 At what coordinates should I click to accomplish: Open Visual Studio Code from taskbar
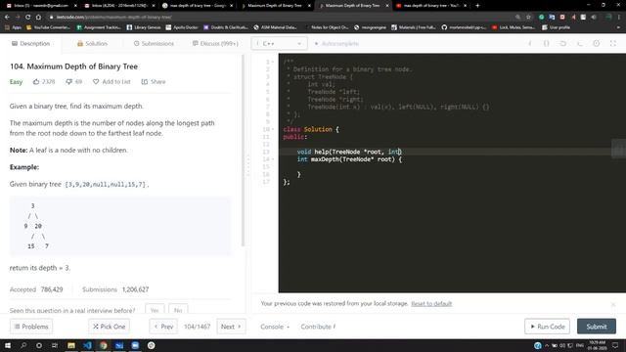pyautogui.click(x=87, y=345)
